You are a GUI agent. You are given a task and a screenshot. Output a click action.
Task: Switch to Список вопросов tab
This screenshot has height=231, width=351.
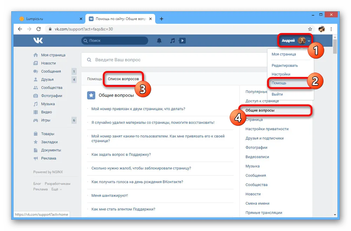point(123,79)
